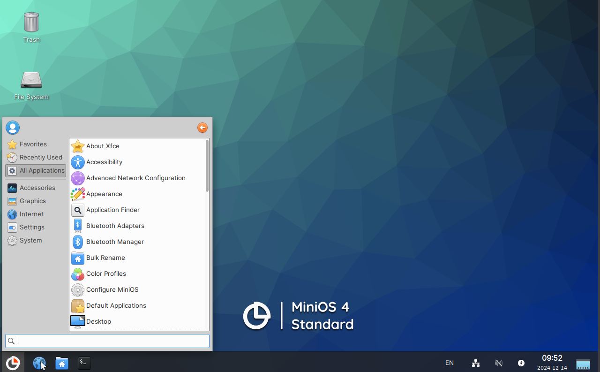Click the user profile icon in the menu
The image size is (600, 372).
(13, 128)
